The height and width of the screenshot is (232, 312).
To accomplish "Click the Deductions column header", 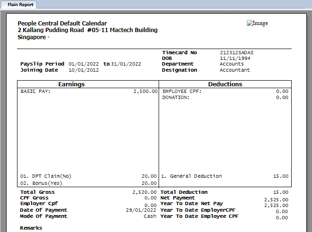I will pos(225,84).
